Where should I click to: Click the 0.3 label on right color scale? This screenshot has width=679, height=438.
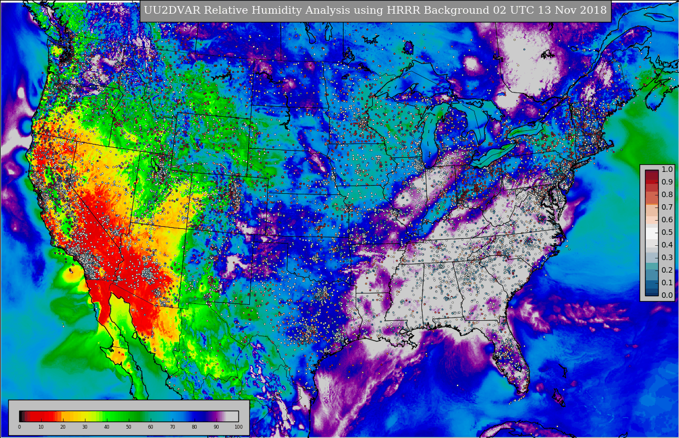pyautogui.click(x=667, y=257)
